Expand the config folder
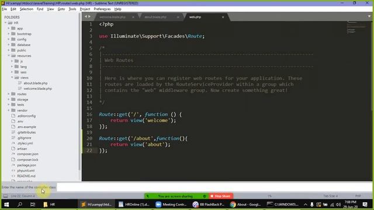Image resolution: width=374 pixels, height=210 pixels. [x=9, y=39]
